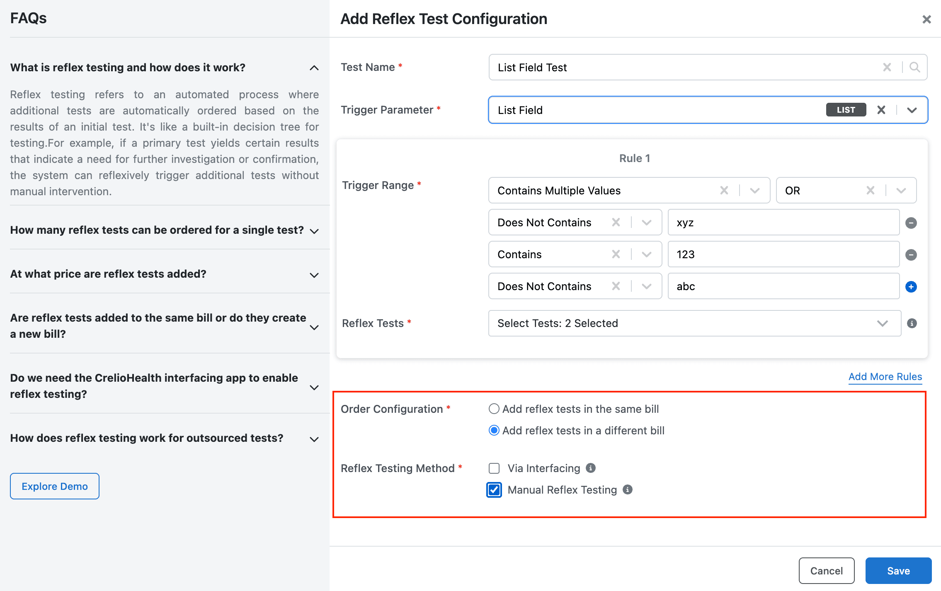This screenshot has height=591, width=941.
Task: Click into the abc value field
Action: tap(783, 286)
